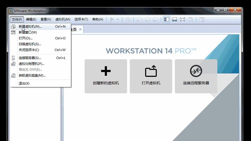Click the VMware Workstation title bar icon

[x=11, y=11]
